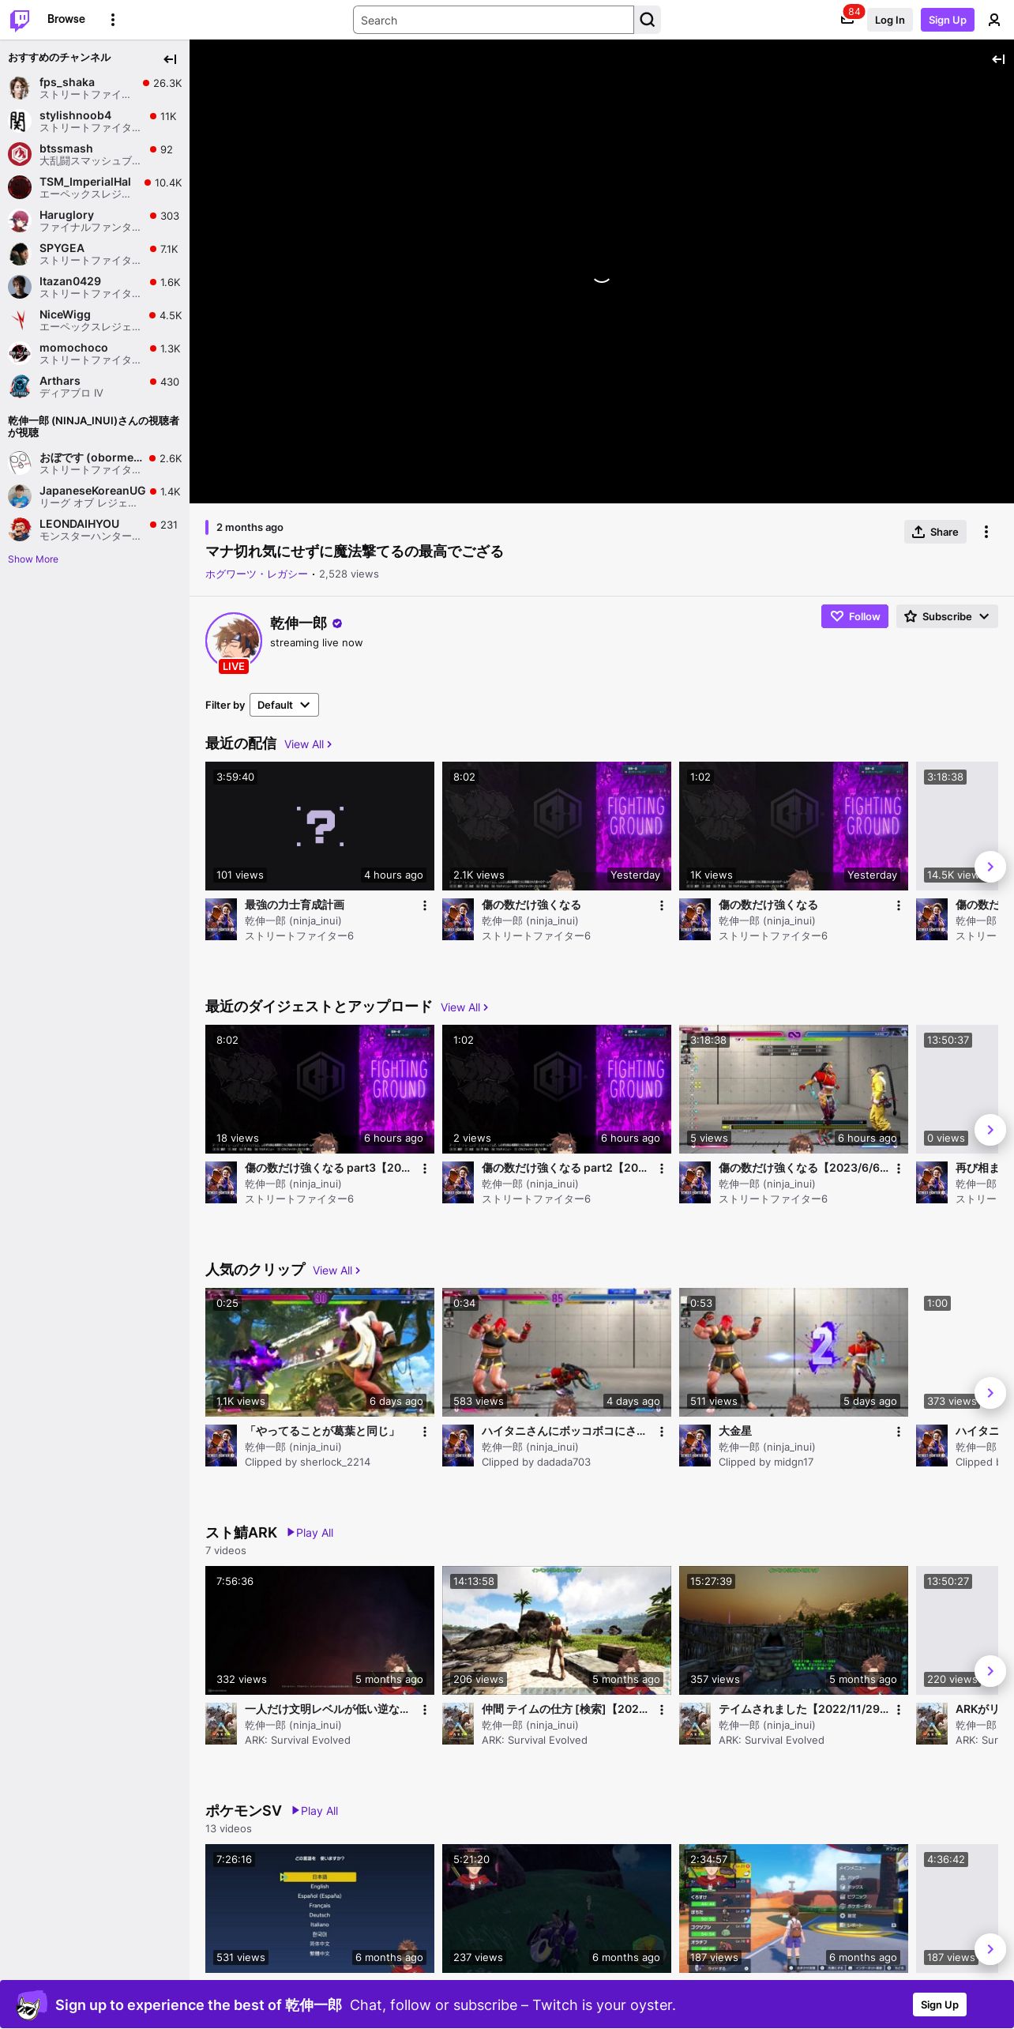Click Sign Up in top bar
This screenshot has width=1014, height=2029.
click(947, 20)
